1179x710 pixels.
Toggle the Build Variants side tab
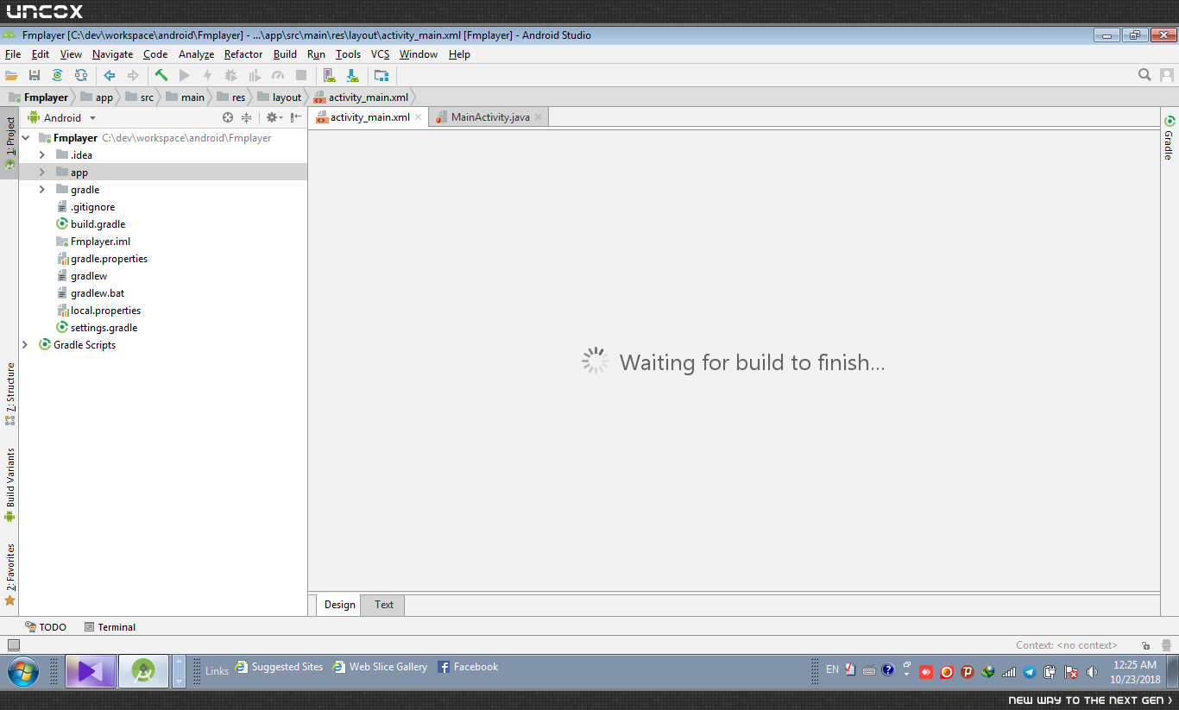click(x=10, y=485)
